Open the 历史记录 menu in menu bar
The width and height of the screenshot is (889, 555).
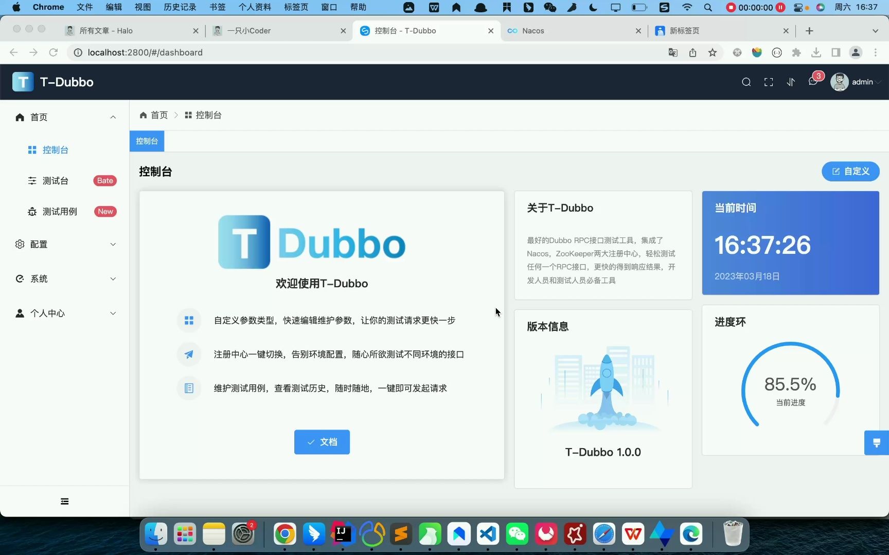click(x=180, y=7)
